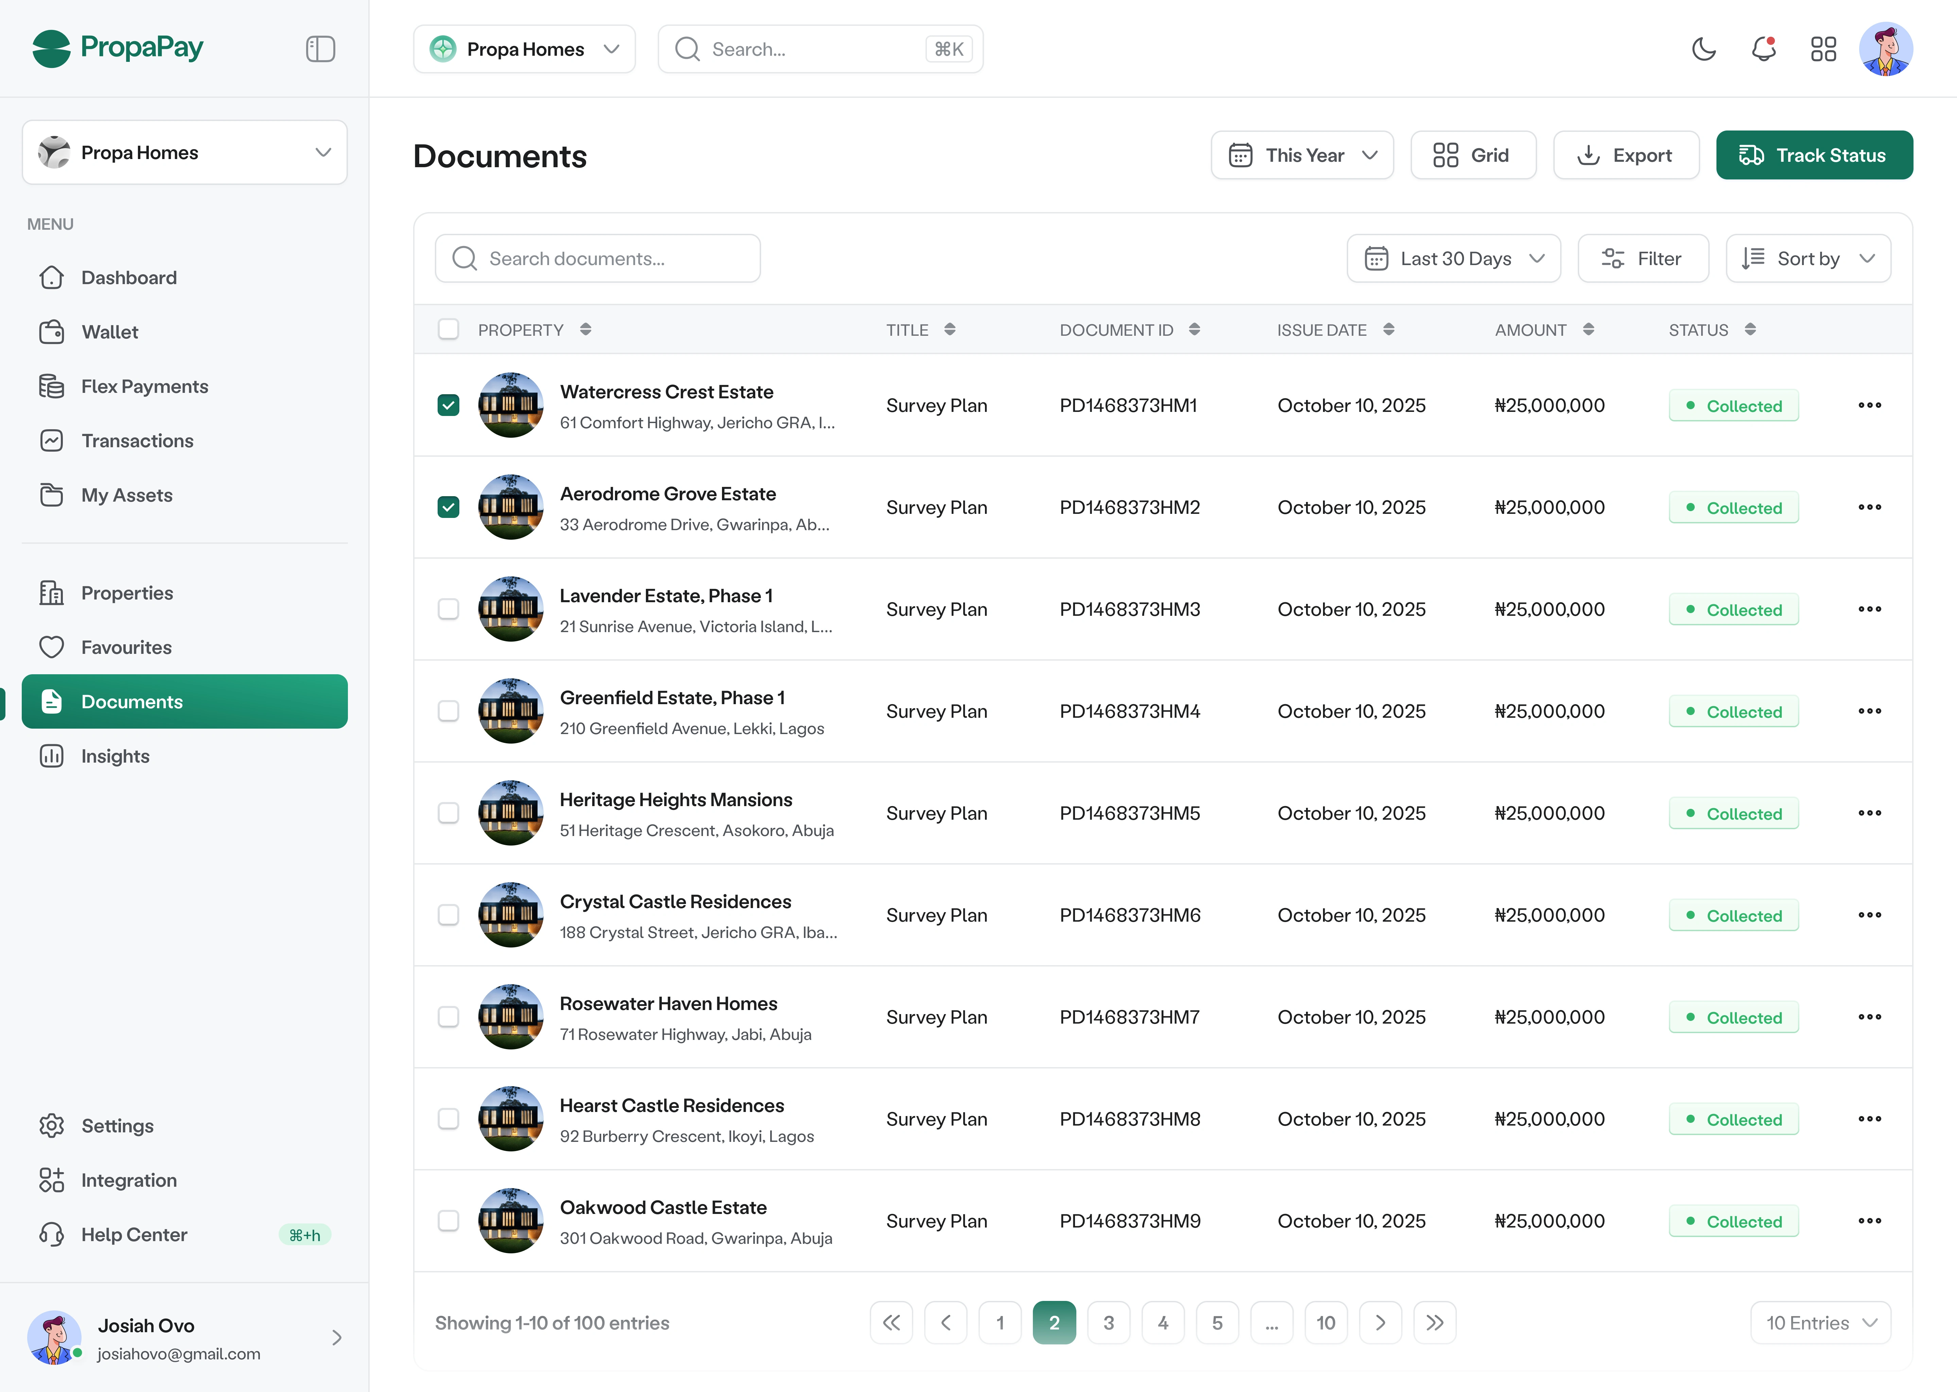Image resolution: width=1957 pixels, height=1392 pixels.
Task: Toggle dark mode moon icon
Action: click(1704, 49)
